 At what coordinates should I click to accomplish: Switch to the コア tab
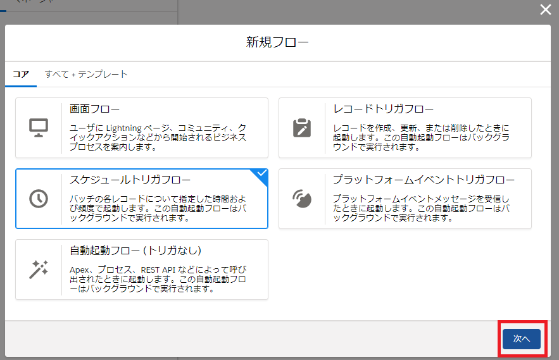tap(21, 74)
